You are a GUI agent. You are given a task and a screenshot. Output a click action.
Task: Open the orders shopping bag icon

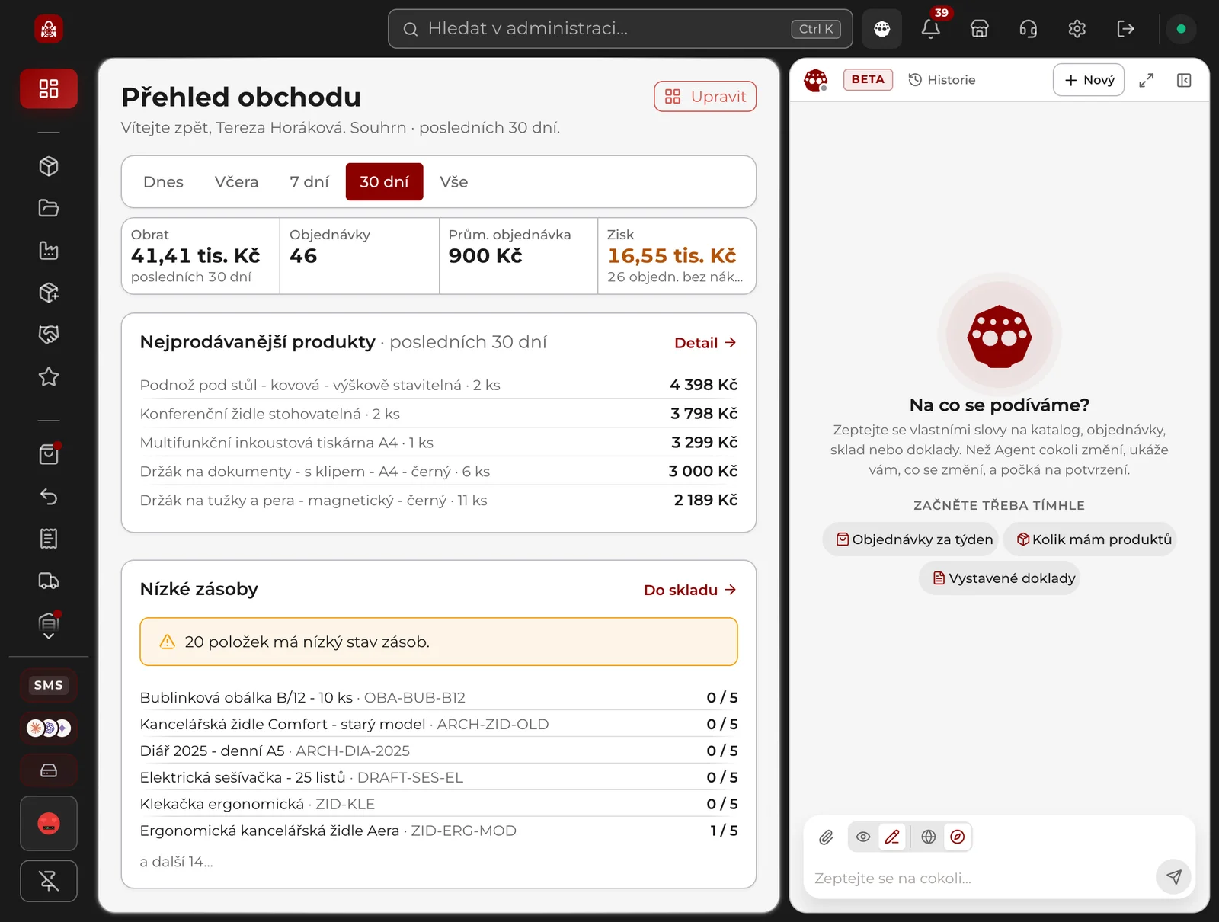tap(49, 455)
